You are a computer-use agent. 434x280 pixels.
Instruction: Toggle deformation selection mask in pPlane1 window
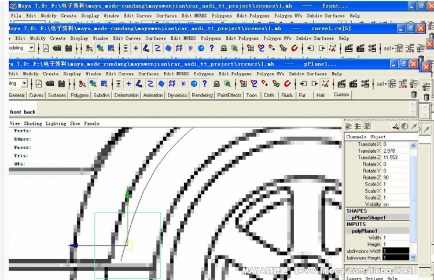pos(172,83)
